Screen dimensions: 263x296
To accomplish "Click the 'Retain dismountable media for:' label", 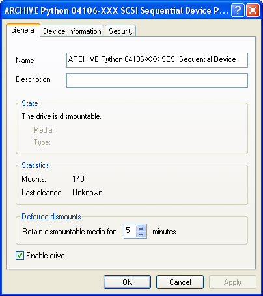I will [x=69, y=232].
